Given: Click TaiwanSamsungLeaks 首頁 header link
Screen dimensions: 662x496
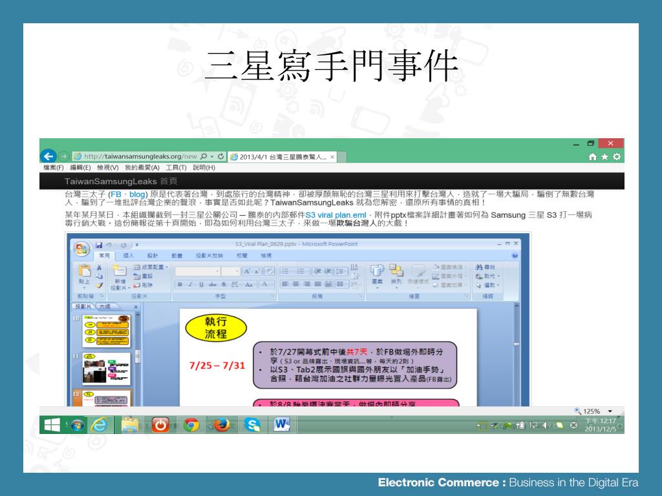Looking at the screenshot, I should [x=121, y=181].
